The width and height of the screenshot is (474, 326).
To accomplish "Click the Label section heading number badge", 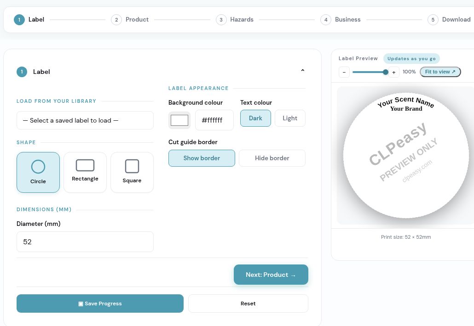I will coord(22,72).
